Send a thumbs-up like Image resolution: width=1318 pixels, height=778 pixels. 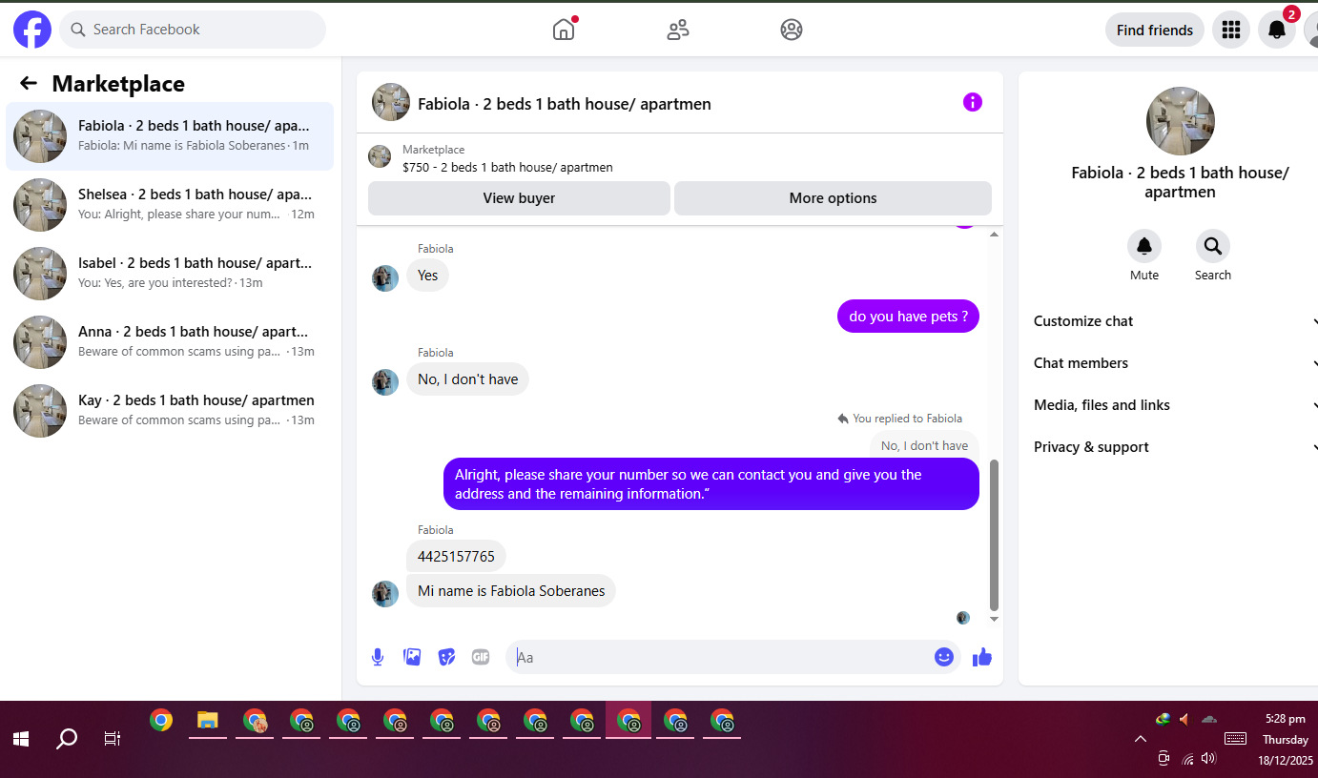[982, 657]
